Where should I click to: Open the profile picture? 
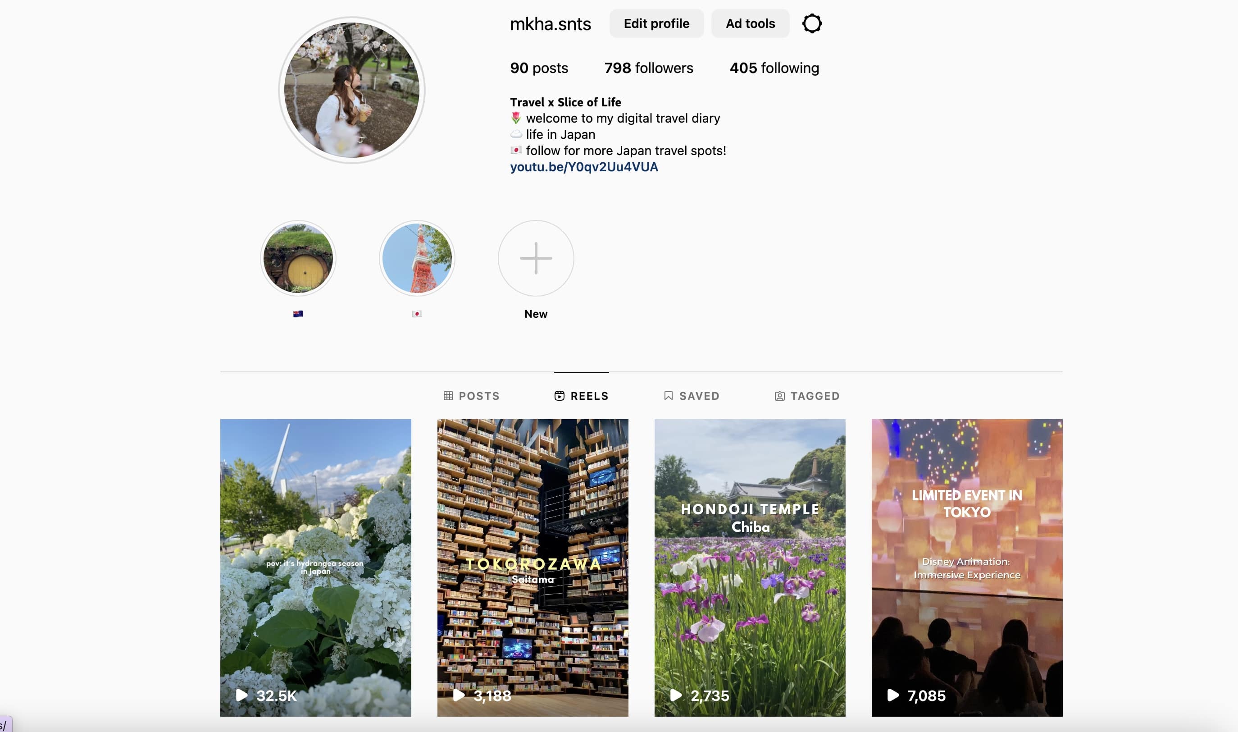(x=351, y=90)
